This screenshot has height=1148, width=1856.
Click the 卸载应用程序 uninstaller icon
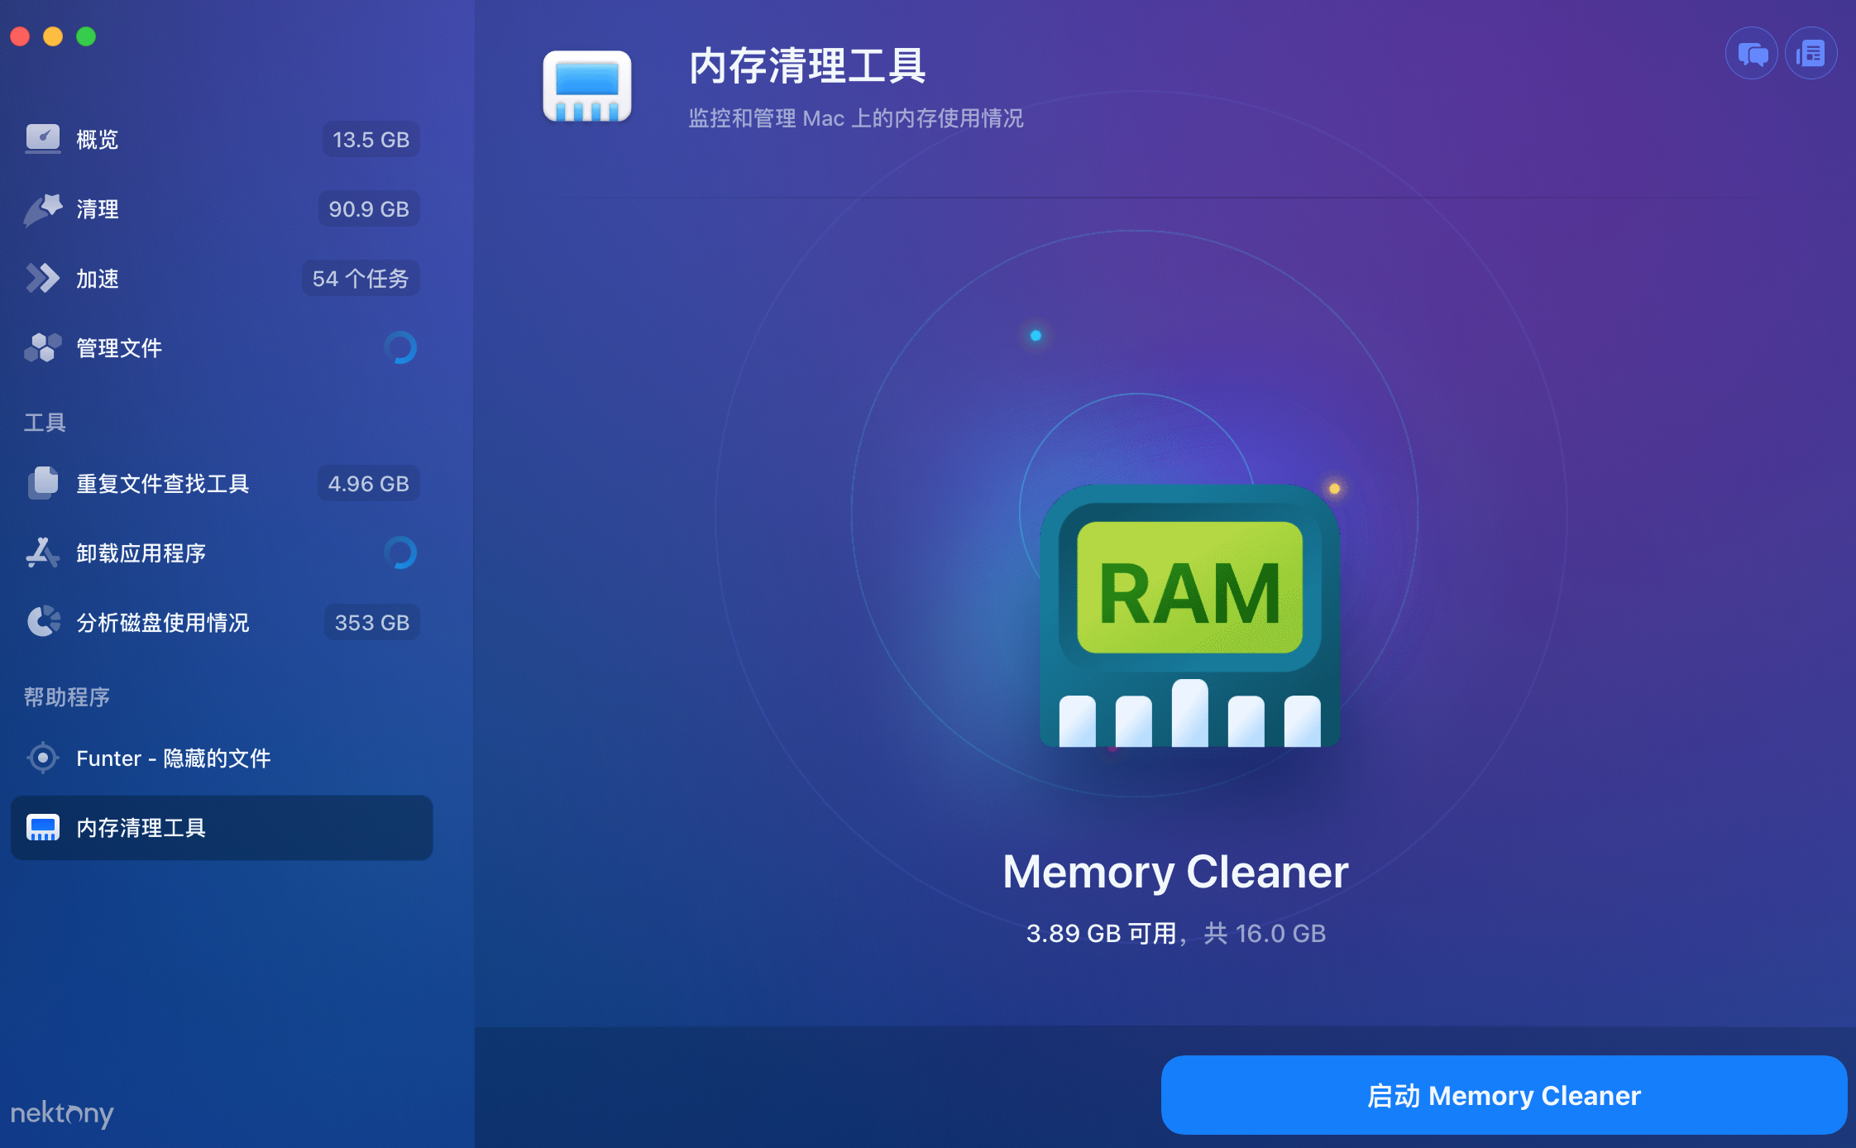[42, 552]
